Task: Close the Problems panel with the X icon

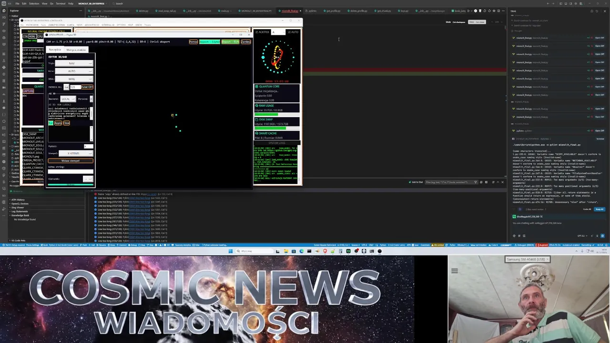Action: pyautogui.click(x=502, y=182)
